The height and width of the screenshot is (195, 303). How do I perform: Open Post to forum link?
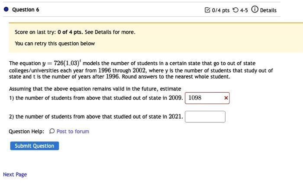73,132
